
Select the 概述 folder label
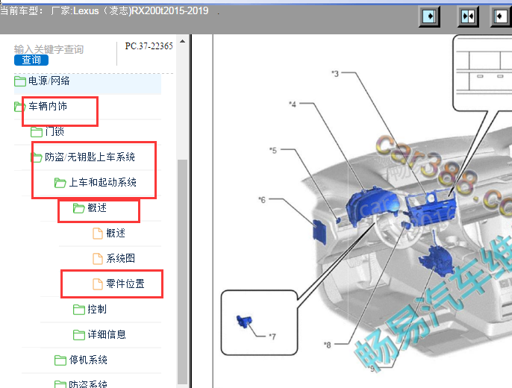tap(97, 207)
